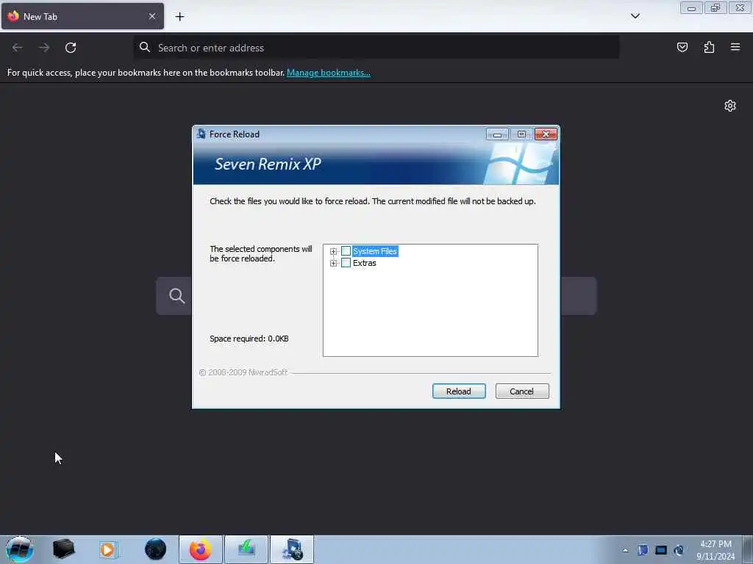Select the New Tab browser tab

(x=82, y=16)
